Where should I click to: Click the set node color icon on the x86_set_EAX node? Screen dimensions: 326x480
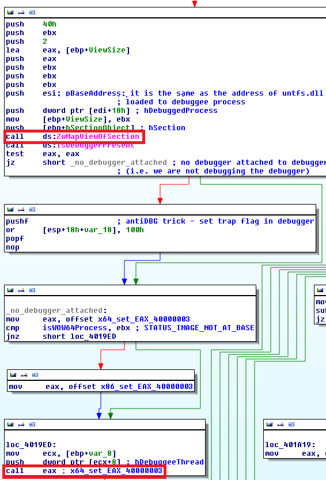13,375
